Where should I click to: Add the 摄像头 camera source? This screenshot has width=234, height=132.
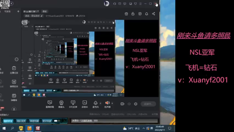(61, 104)
